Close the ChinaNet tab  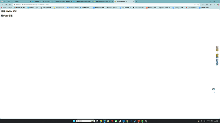tap(30, 1)
